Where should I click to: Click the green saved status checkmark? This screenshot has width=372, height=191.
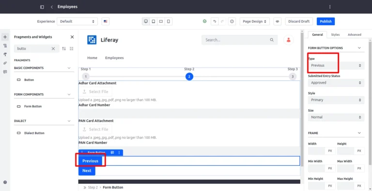tap(205, 21)
